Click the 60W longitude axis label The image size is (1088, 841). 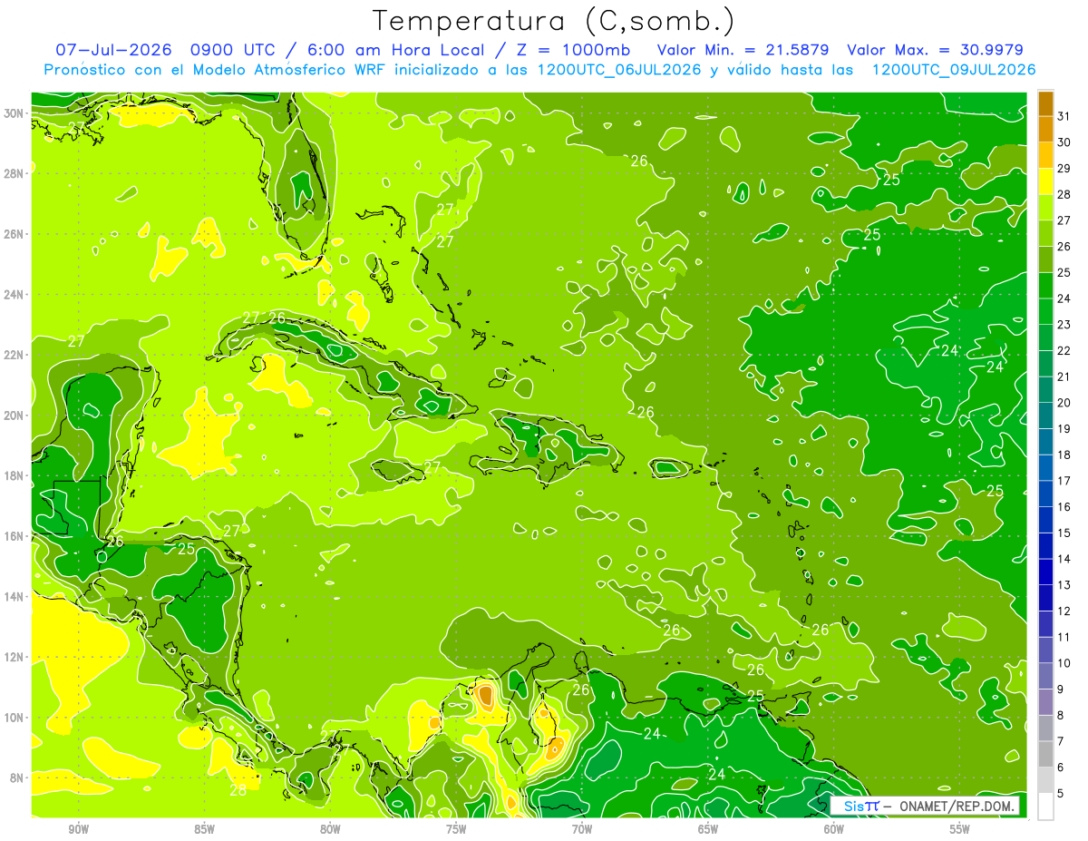[x=834, y=829]
